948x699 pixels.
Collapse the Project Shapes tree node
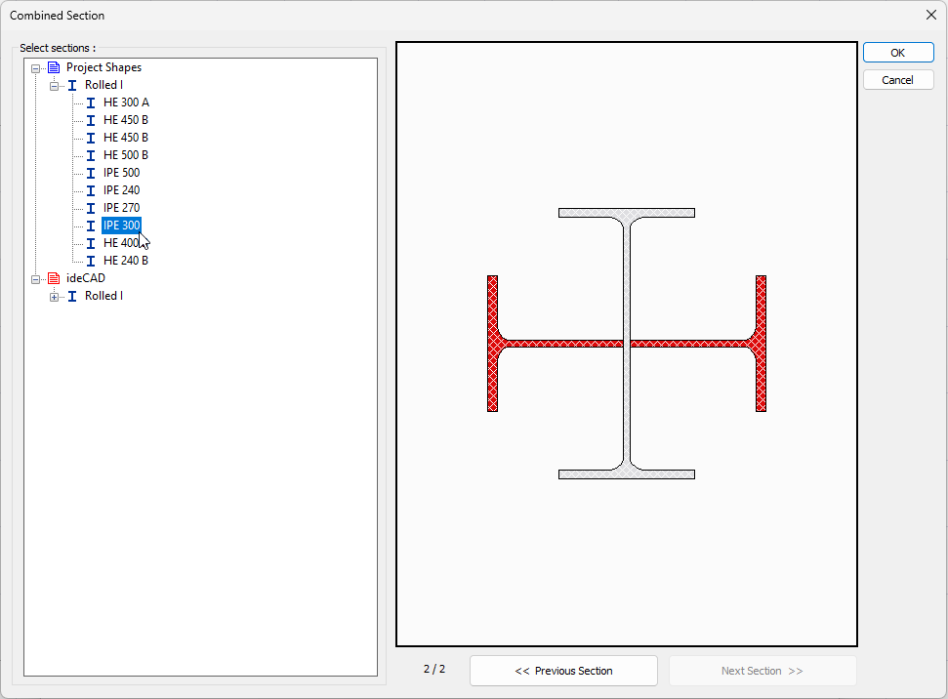(x=36, y=68)
